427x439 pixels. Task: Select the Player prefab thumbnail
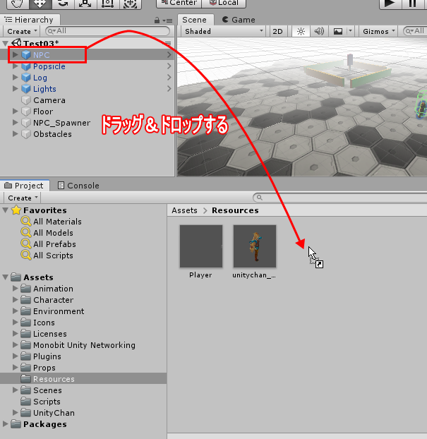201,246
